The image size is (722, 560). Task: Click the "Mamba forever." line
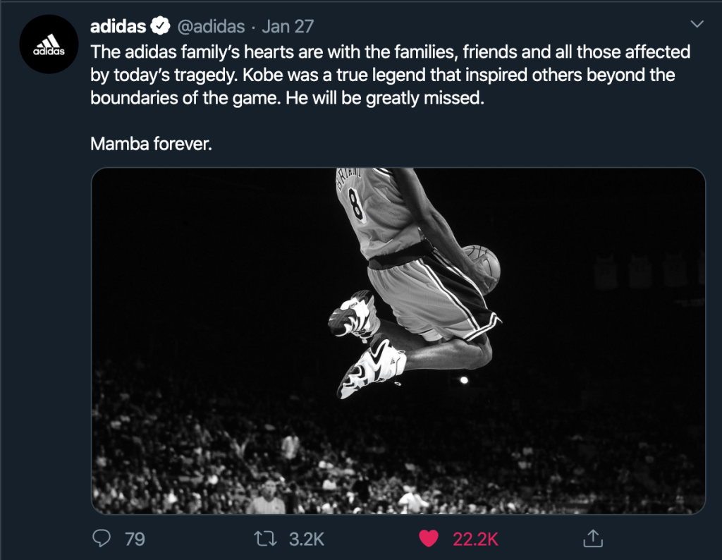click(151, 144)
